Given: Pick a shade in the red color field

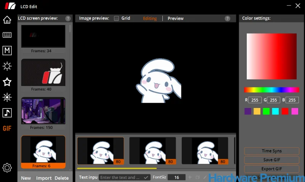Looking at the screenshot, I should click(271, 56).
